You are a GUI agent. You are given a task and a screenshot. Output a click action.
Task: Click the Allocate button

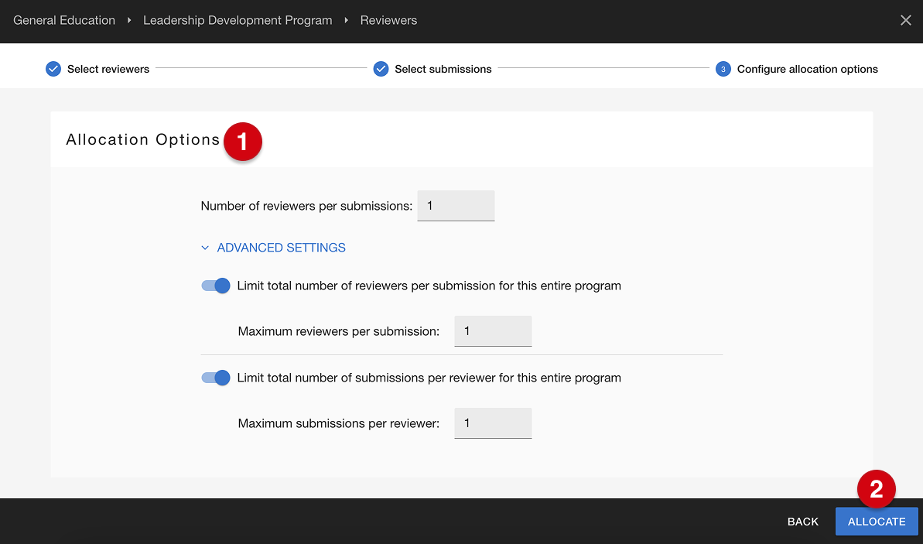pos(877,522)
